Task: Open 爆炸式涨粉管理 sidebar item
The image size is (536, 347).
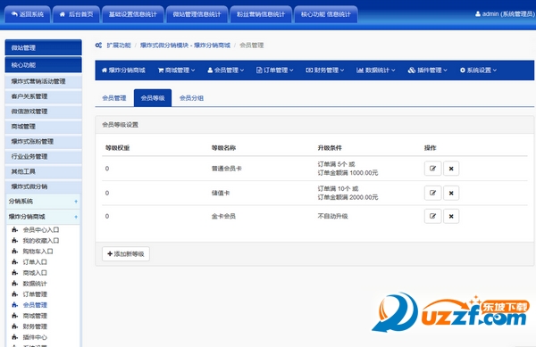Action: [x=44, y=141]
